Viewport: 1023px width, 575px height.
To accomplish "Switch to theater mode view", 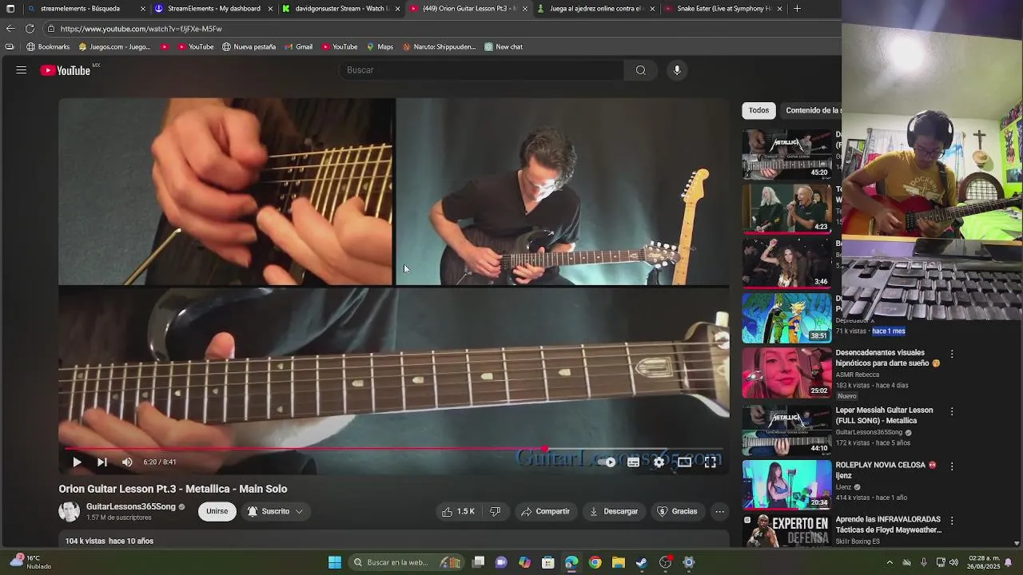I will pyautogui.click(x=684, y=462).
